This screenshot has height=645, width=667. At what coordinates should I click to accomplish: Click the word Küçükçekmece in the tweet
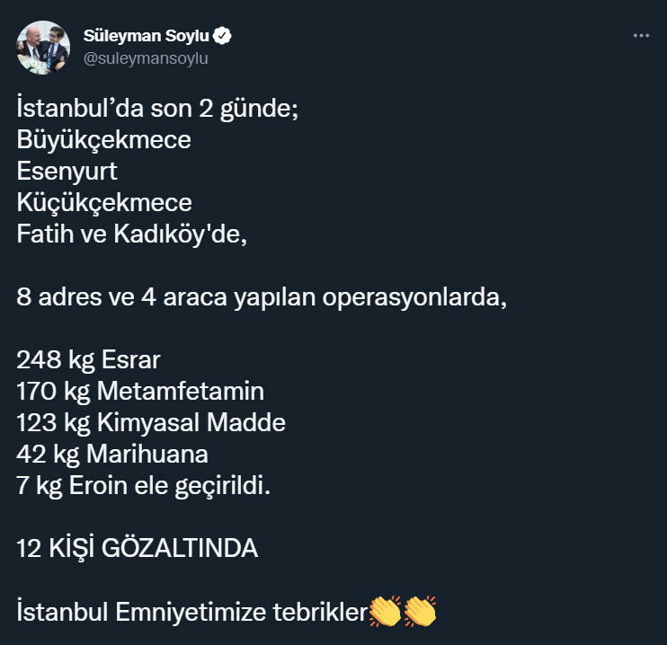[x=103, y=202]
